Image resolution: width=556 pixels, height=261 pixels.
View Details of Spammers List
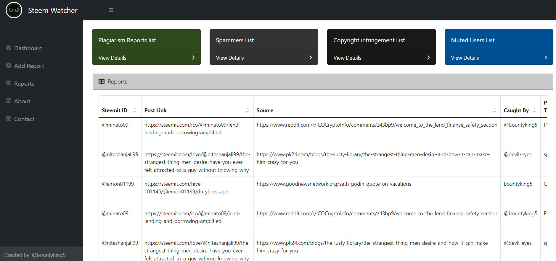(x=230, y=58)
